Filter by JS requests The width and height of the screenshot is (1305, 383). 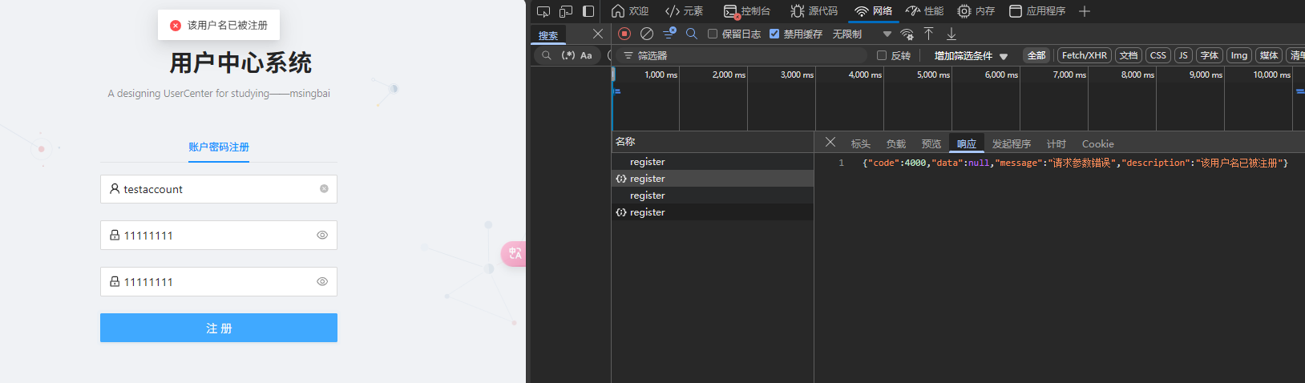(1183, 55)
